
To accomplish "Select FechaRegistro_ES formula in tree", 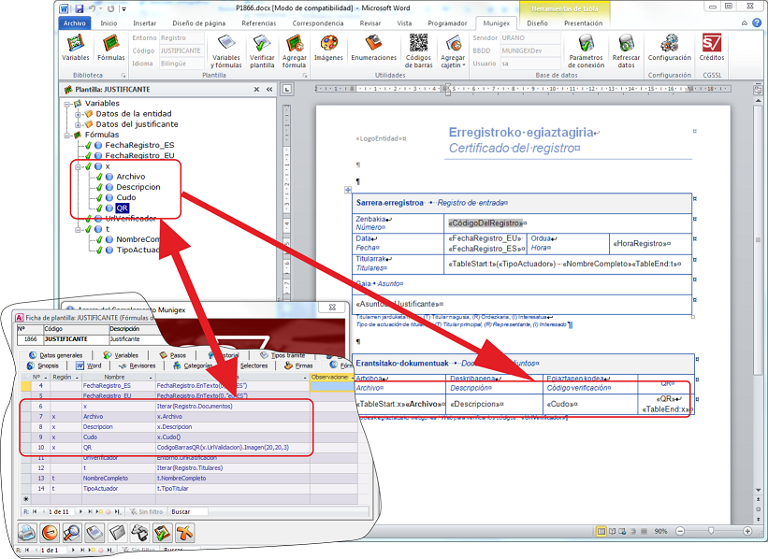I will point(139,146).
